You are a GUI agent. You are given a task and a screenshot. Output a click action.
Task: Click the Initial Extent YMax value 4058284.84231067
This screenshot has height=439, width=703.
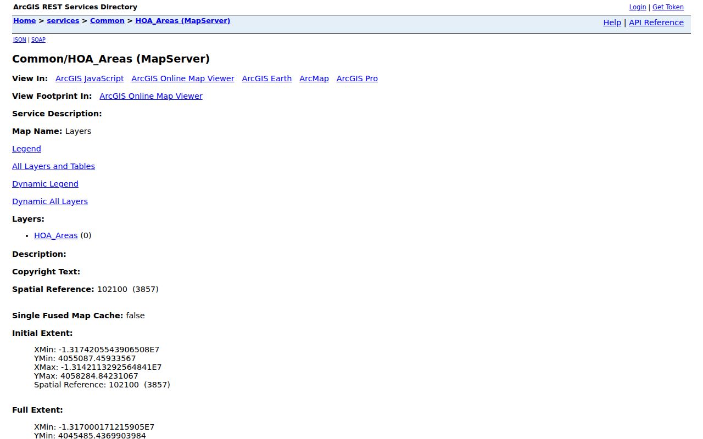(x=99, y=376)
